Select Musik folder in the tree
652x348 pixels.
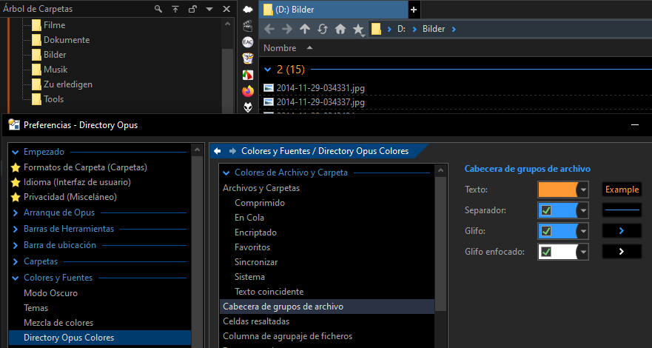(x=56, y=70)
